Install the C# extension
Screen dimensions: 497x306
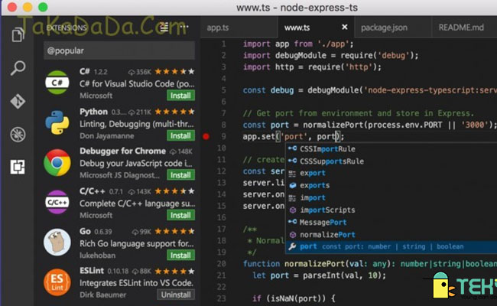pyautogui.click(x=180, y=96)
